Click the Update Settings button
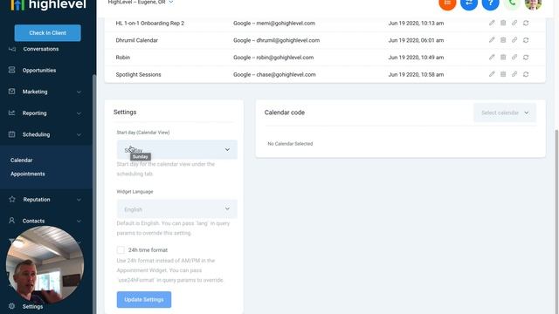Screen dimensions: 559x314 144,299
